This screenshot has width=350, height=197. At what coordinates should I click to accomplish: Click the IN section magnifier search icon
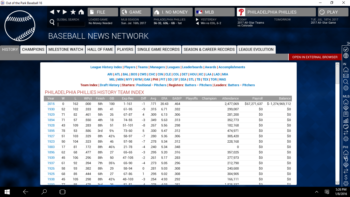point(346,82)
